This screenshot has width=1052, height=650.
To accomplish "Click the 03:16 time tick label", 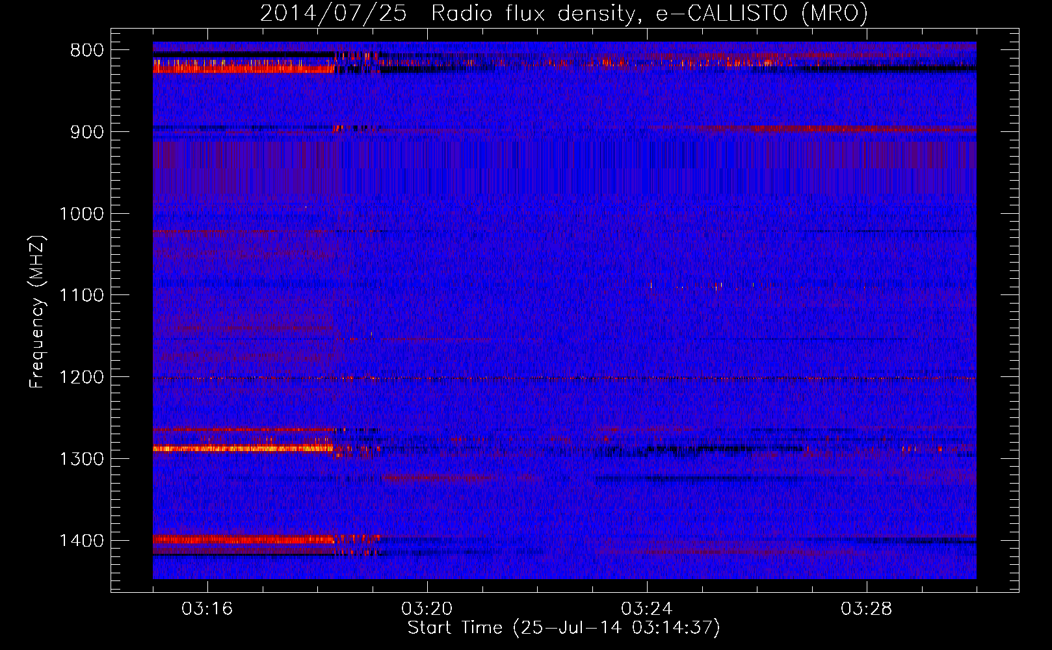I will [x=207, y=609].
